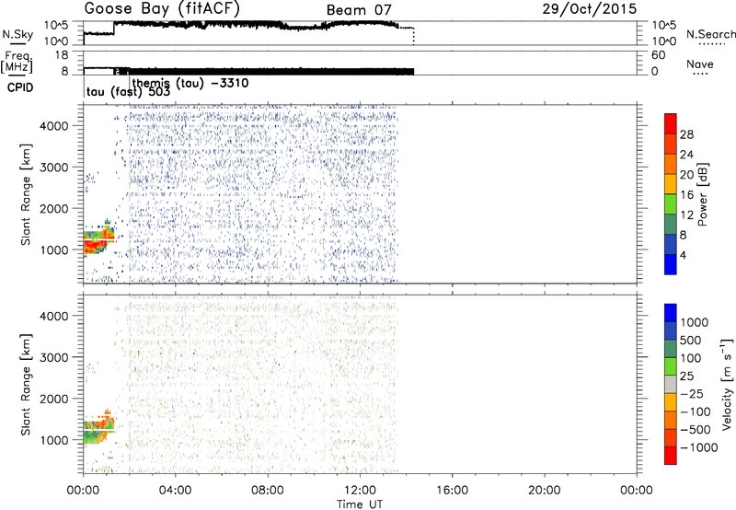Click the Time UT axis title
This screenshot has width=736, height=510.
click(360, 504)
